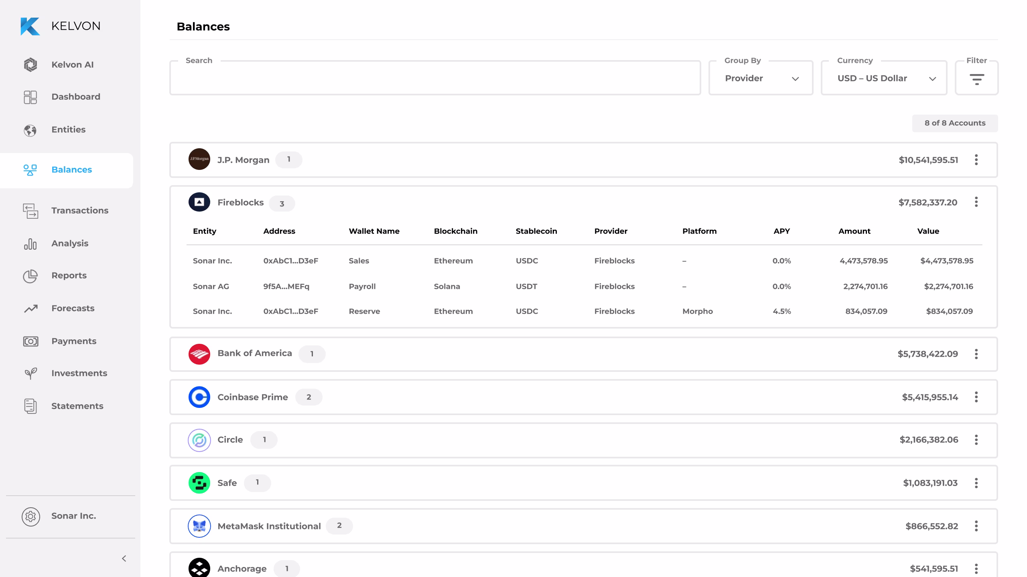Click the MetaMask fox logo

(199, 526)
